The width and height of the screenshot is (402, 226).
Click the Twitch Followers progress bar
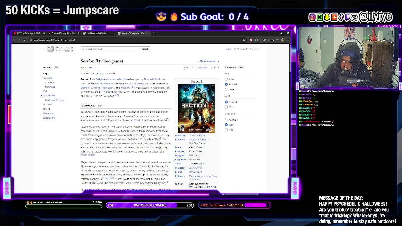coord(150,205)
